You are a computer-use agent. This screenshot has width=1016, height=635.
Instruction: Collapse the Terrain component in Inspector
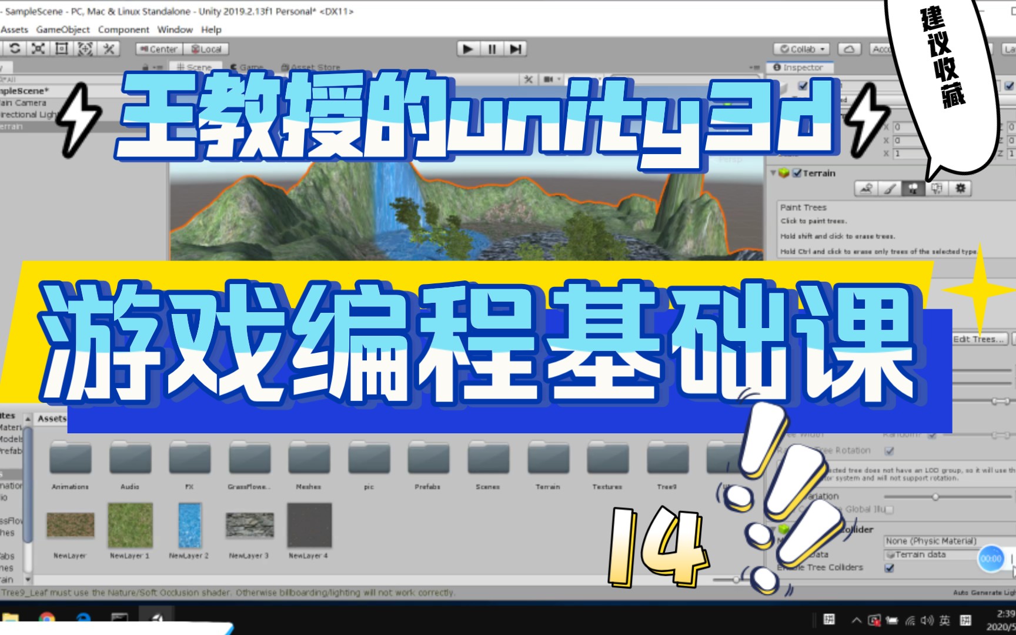(774, 173)
